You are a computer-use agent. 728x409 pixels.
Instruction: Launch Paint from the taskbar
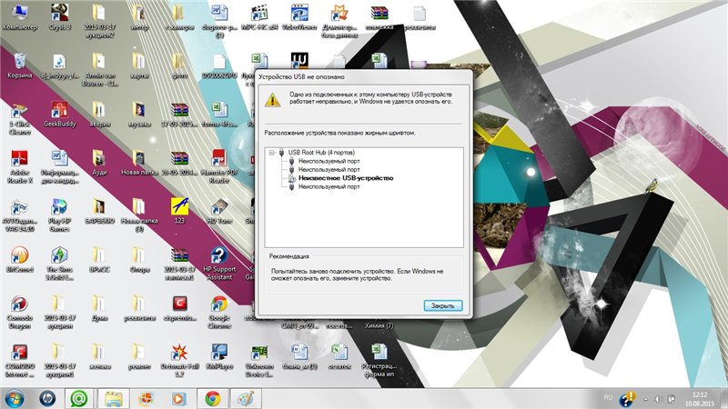(x=244, y=398)
